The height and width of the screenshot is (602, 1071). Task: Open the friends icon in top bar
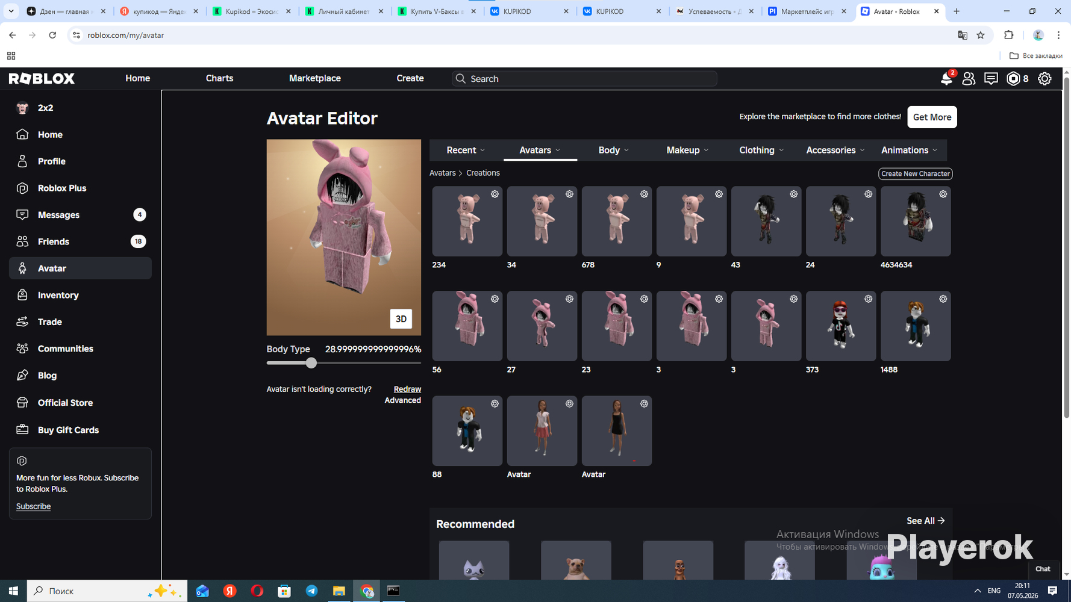969,79
